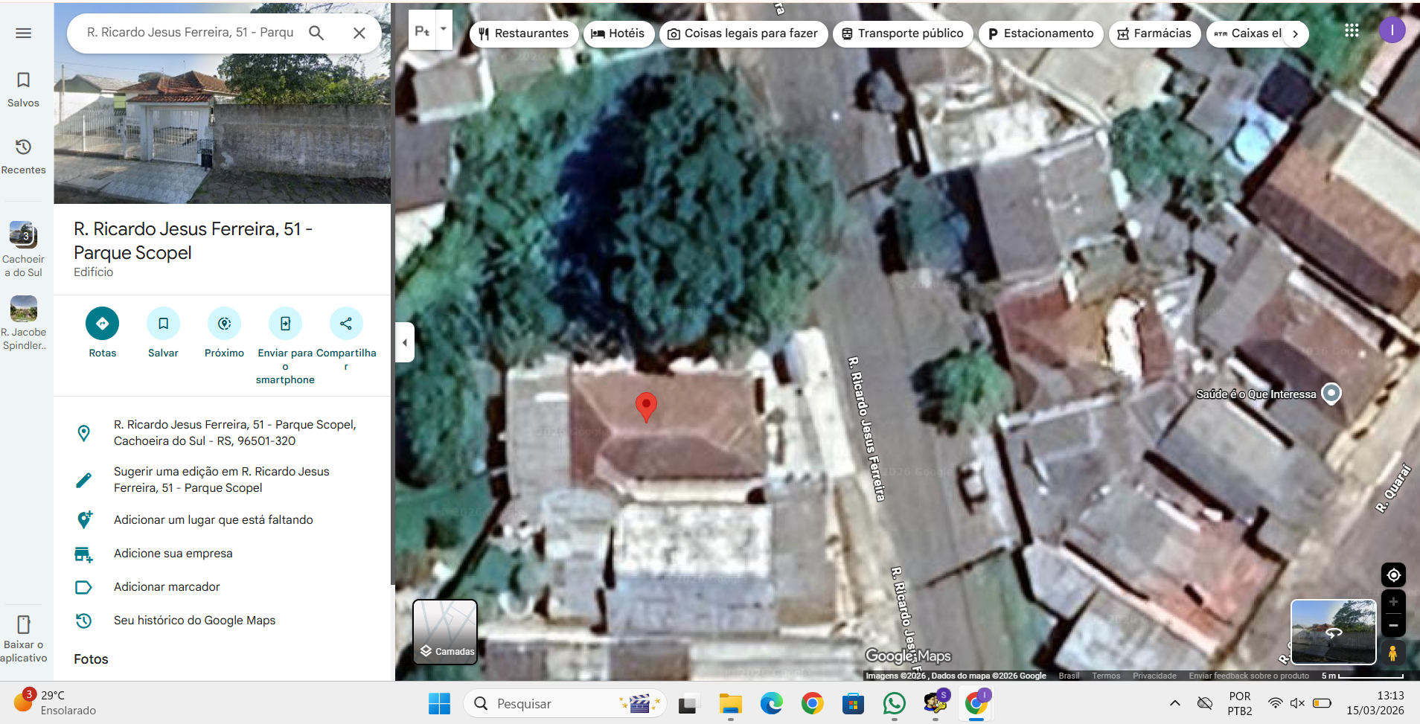The image size is (1420, 724).
Task: Click the red map pin
Action: coord(646,406)
